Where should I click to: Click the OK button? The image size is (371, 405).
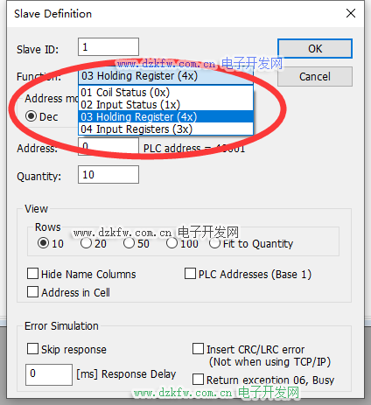[x=315, y=48]
